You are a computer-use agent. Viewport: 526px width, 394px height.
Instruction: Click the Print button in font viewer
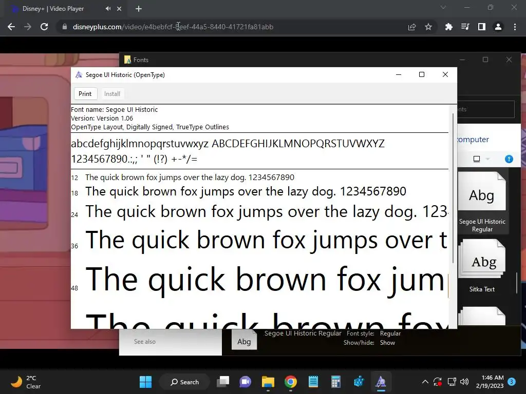85,94
